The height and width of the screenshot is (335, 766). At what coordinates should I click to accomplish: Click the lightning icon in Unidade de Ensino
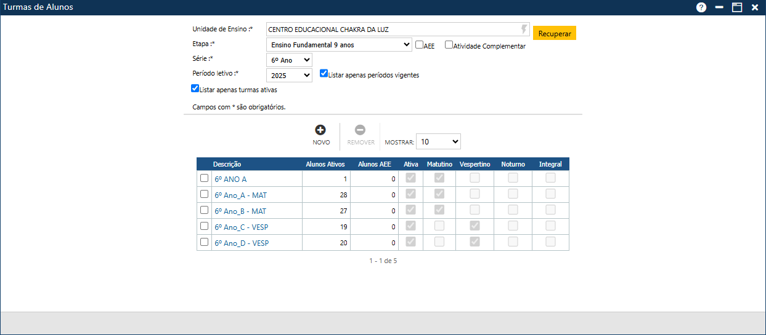524,30
